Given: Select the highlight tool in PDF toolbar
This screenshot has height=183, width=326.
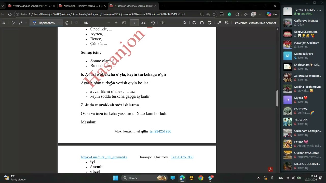Looking at the screenshot, I should pos(20,23).
